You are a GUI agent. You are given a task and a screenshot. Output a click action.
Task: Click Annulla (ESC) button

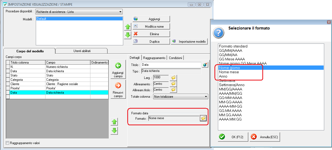point(265,137)
